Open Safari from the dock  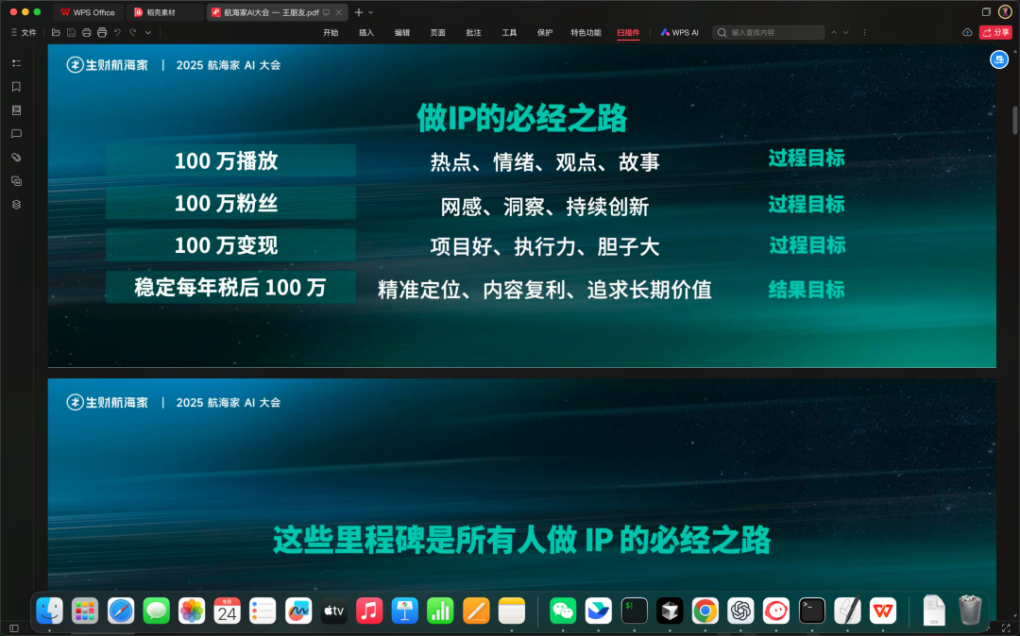[121, 611]
